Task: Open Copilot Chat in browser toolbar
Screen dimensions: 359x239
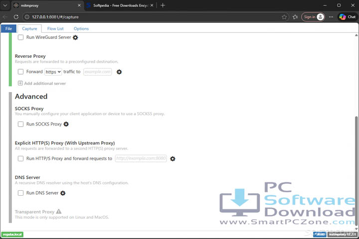Action: pyautogui.click(x=348, y=17)
